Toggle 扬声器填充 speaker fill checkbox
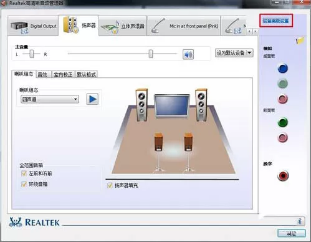The width and height of the screenshot is (311, 242). coord(110,185)
